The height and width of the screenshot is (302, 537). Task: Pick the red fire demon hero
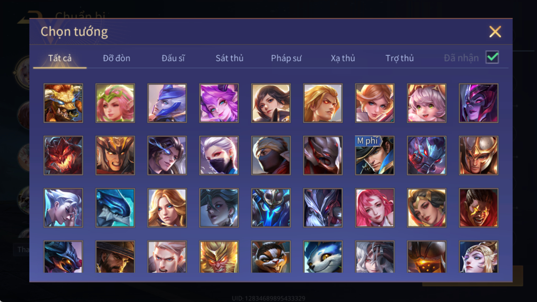63,156
